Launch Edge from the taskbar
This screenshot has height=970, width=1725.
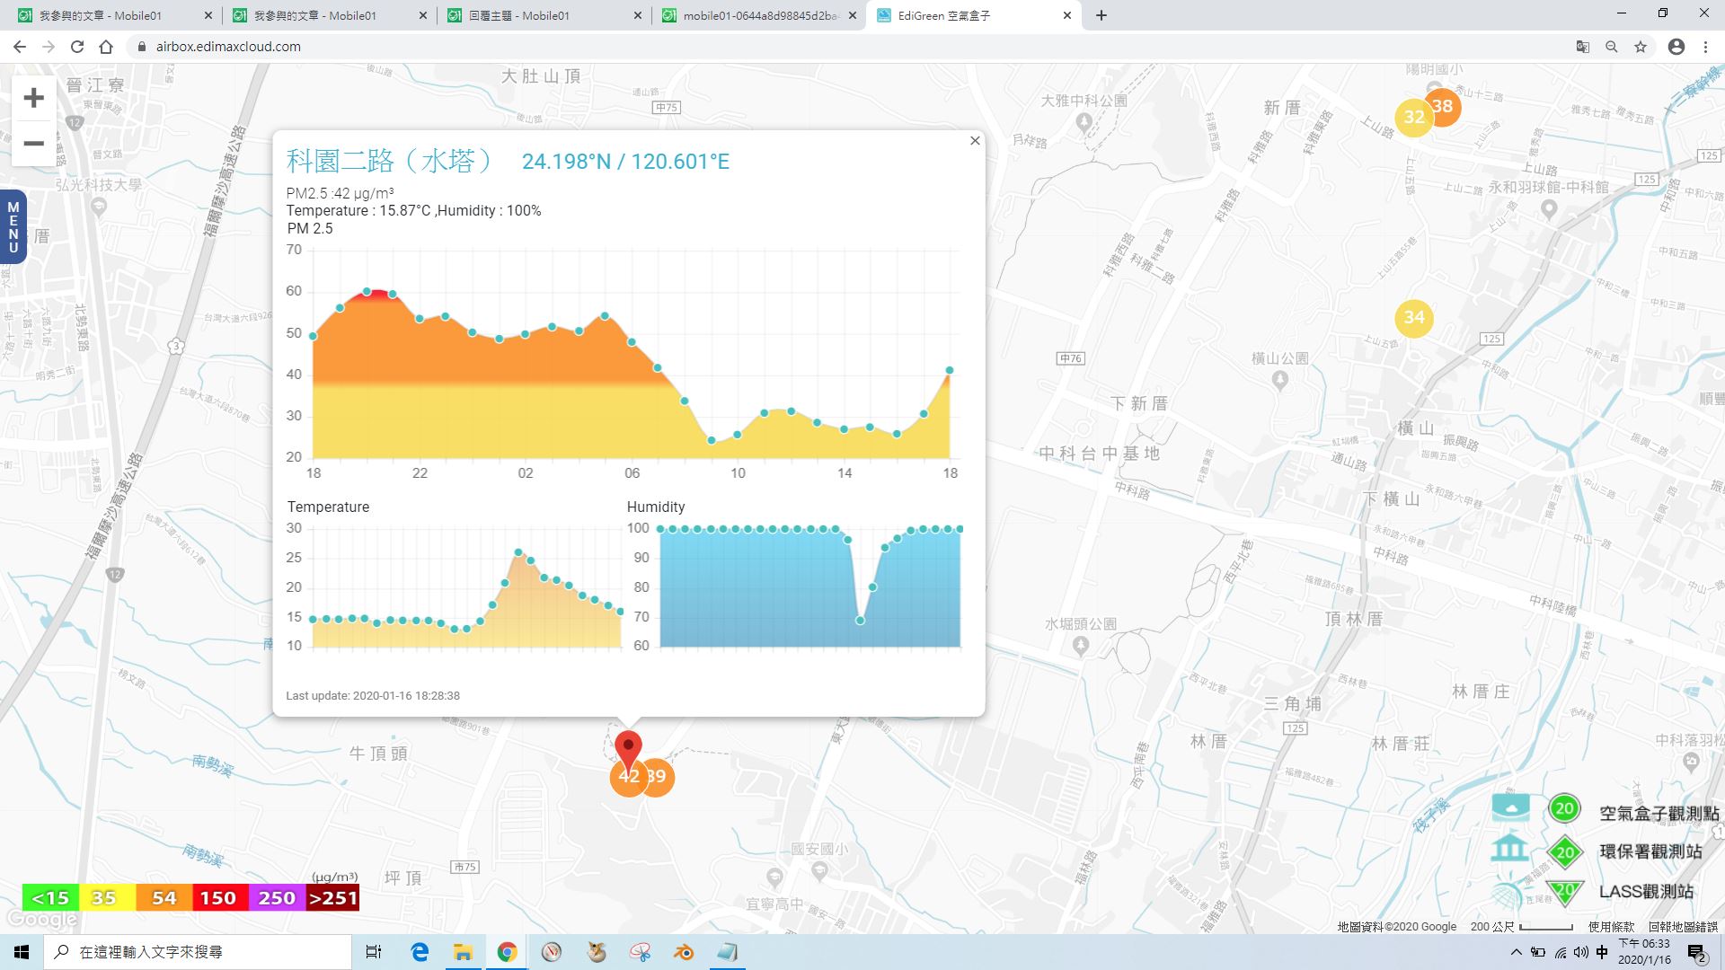pyautogui.click(x=420, y=952)
